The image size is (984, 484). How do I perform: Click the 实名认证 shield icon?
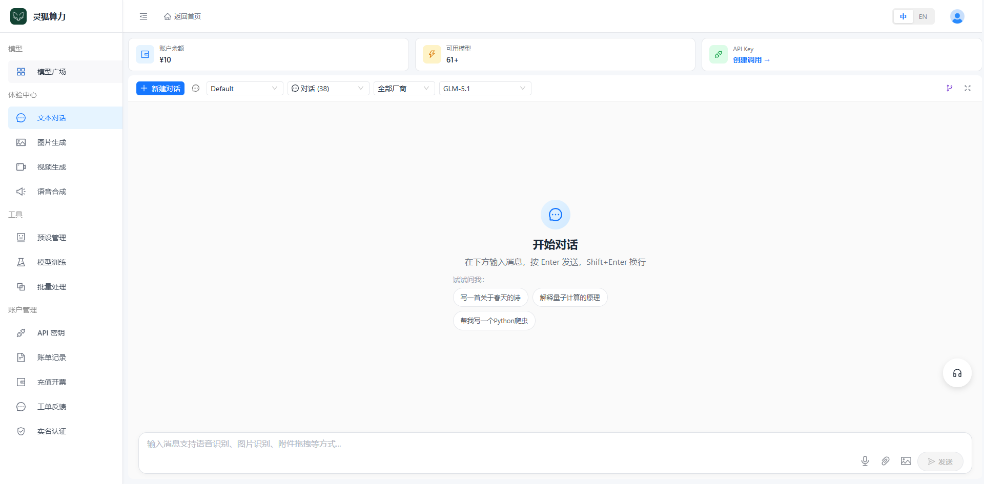tap(21, 431)
